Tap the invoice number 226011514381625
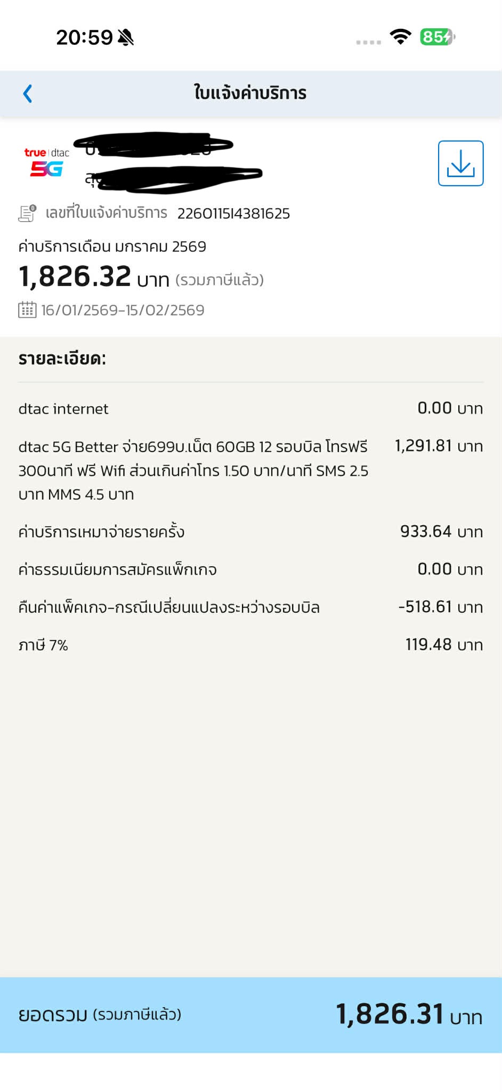 point(233,213)
